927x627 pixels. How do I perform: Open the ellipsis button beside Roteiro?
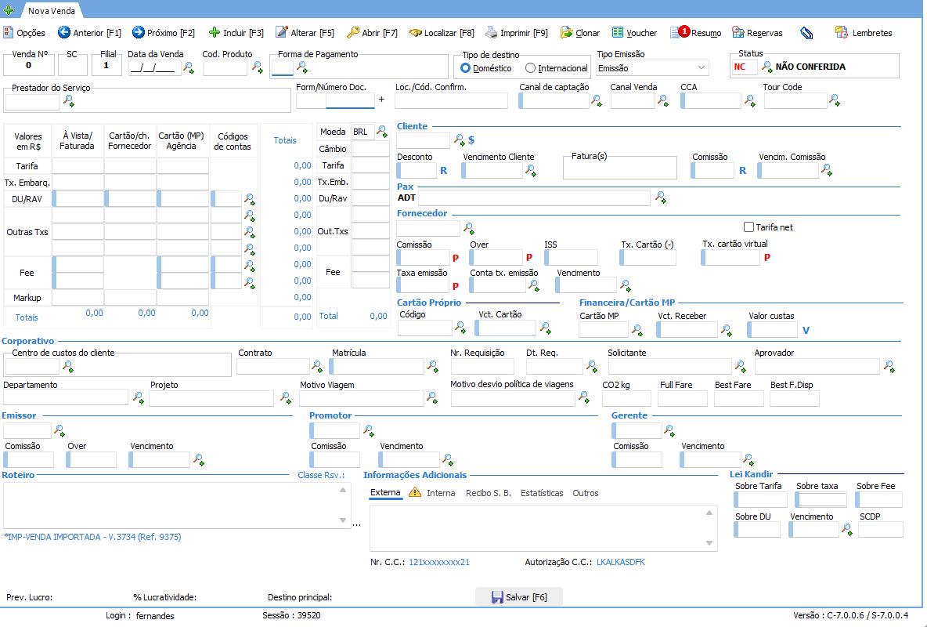pyautogui.click(x=356, y=524)
